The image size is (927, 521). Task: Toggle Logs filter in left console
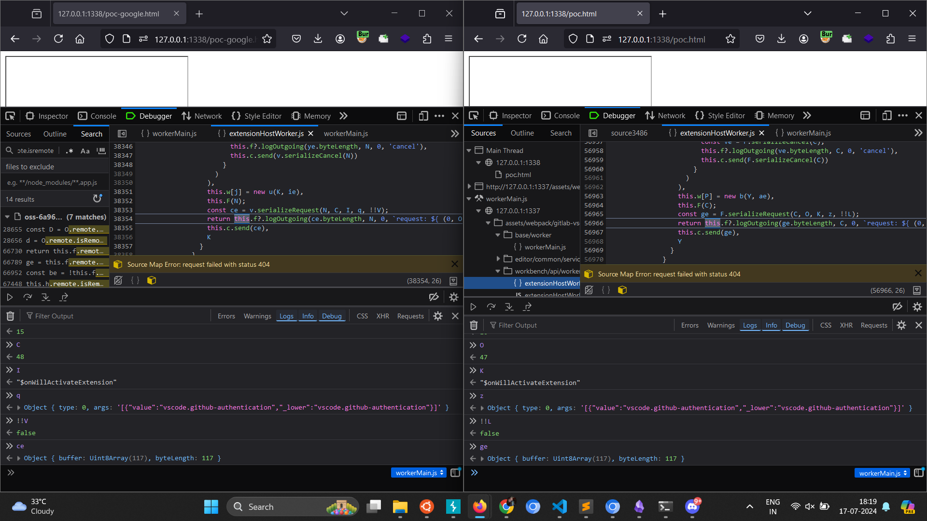pos(286,316)
